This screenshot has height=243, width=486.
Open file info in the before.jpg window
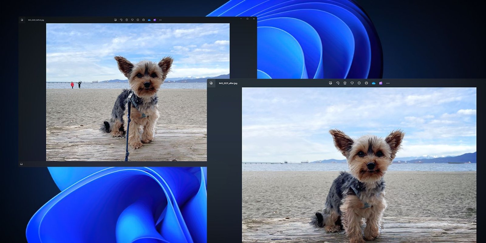(x=138, y=20)
